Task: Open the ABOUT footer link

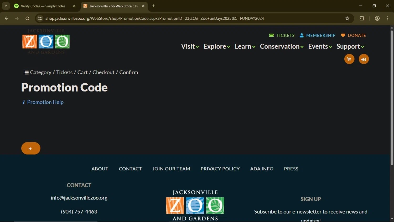Action: point(100,169)
